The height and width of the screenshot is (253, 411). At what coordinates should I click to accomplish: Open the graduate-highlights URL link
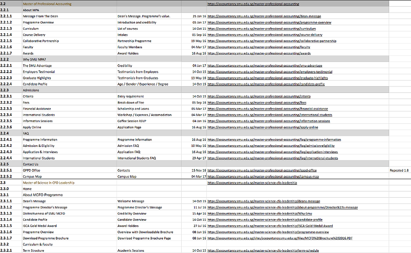tap(268, 78)
